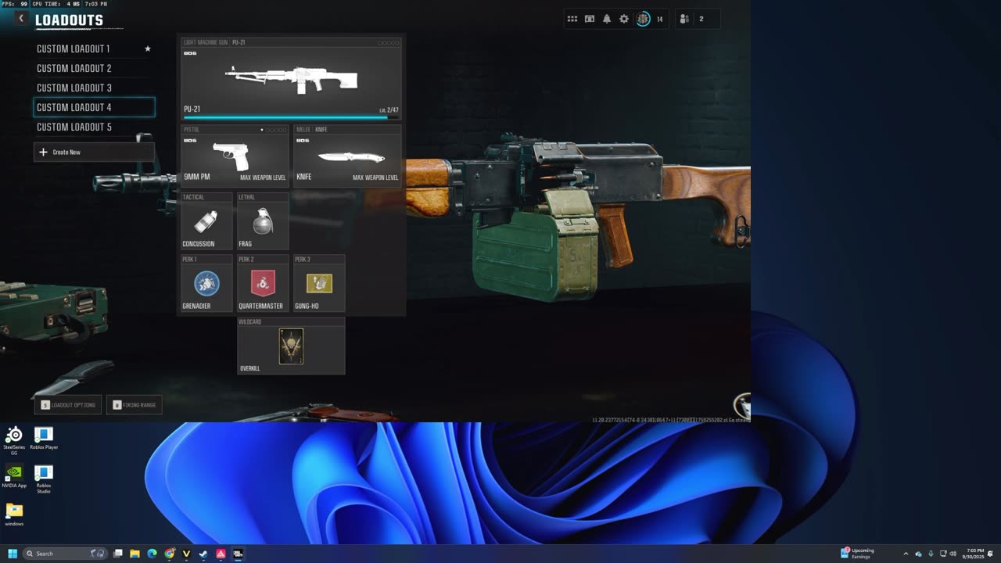Screen dimensions: 1001x563
Task: Open the windows folder on desktop
Action: point(14,515)
